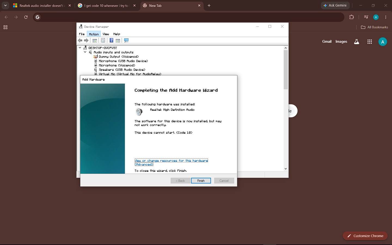Open the Chrome three-dot menu
Viewport: 392px width, 245px height.
click(386, 17)
